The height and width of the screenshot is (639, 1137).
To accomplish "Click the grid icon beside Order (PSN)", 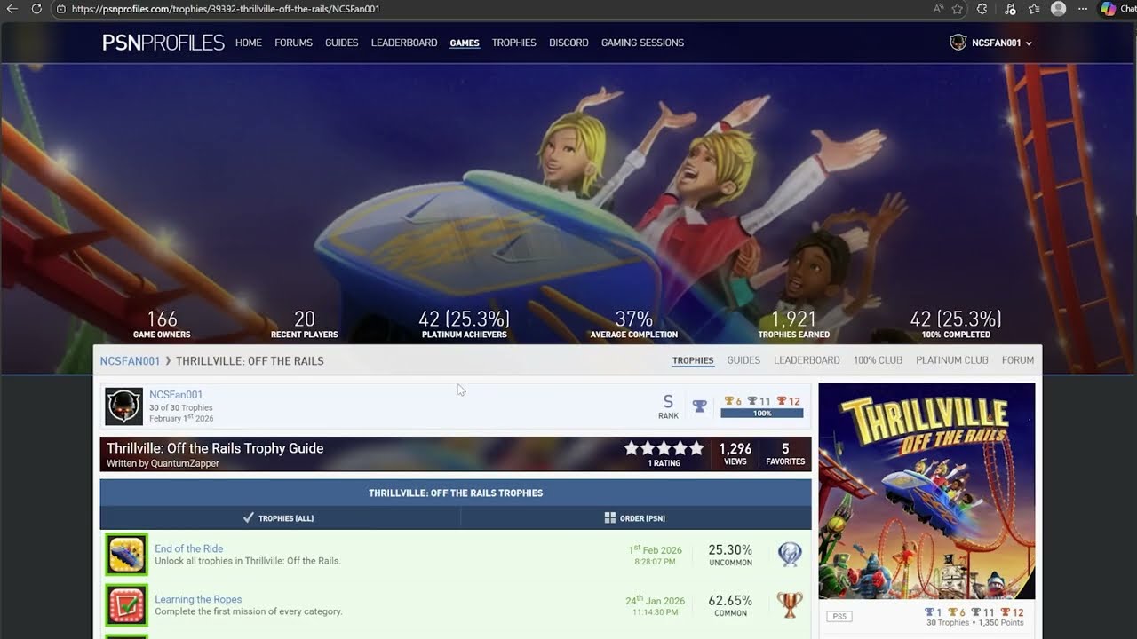I will pos(610,517).
